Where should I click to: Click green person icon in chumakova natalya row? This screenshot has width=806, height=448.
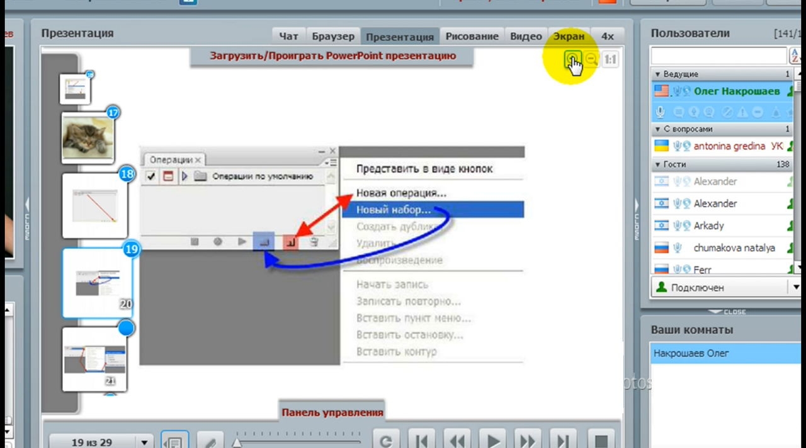point(791,248)
